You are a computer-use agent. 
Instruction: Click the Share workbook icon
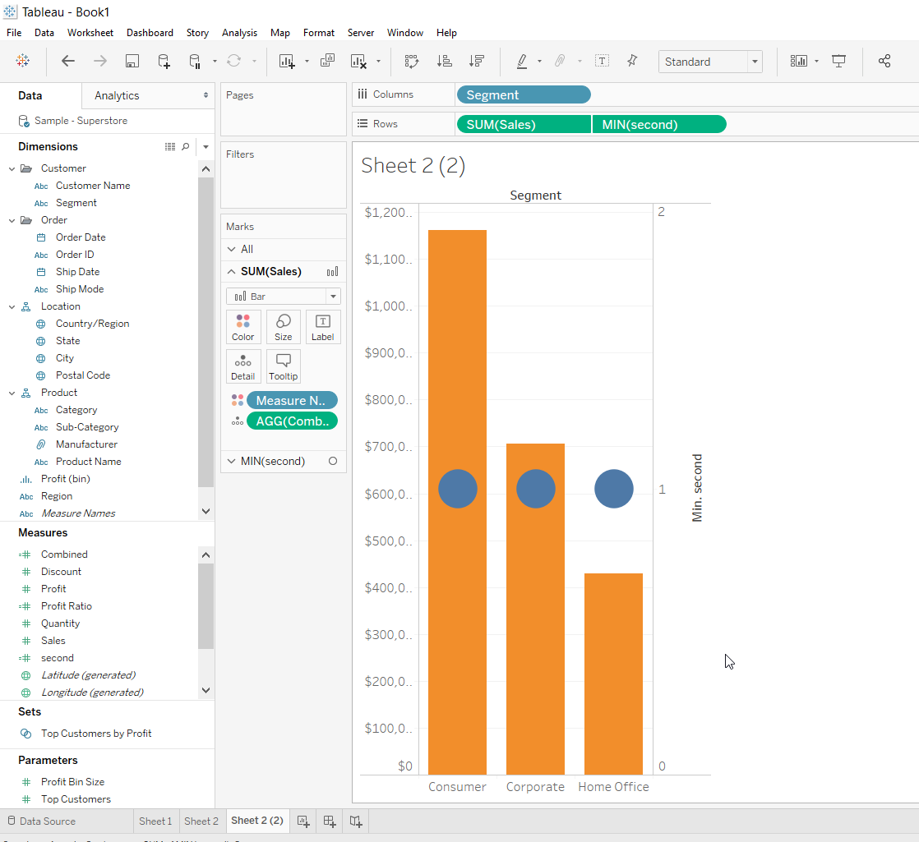tap(884, 61)
